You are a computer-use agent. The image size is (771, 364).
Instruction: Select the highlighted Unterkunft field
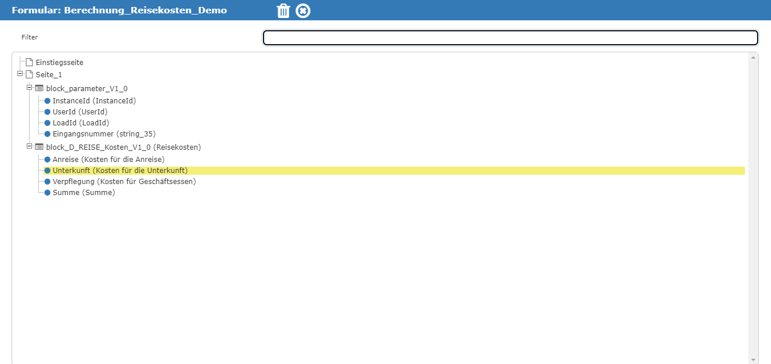120,170
